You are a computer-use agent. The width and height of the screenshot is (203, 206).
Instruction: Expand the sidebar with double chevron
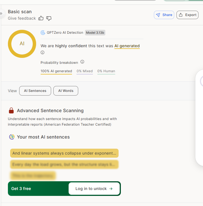click(1, 13)
